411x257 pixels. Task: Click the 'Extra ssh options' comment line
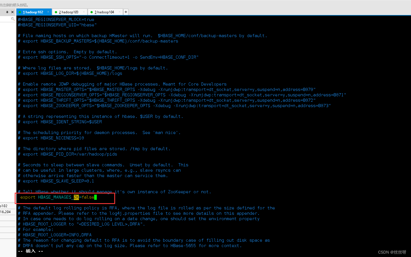tap(67, 52)
